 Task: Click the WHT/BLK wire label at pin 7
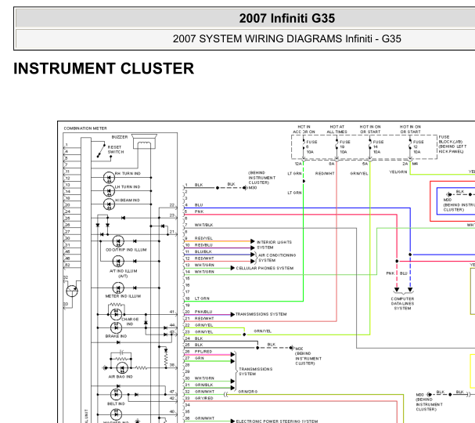point(203,225)
